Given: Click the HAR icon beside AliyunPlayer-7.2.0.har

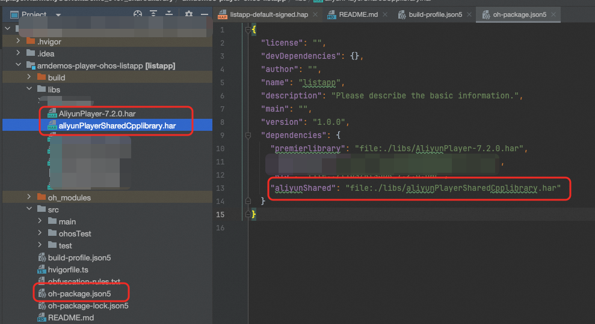Looking at the screenshot, I should [x=52, y=113].
